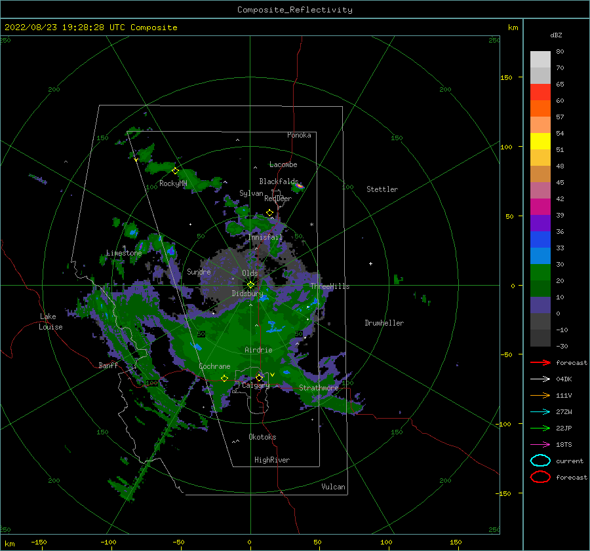Click the red forecast arrow in legend
Viewport: 590px width, 551px height.
[x=540, y=362]
